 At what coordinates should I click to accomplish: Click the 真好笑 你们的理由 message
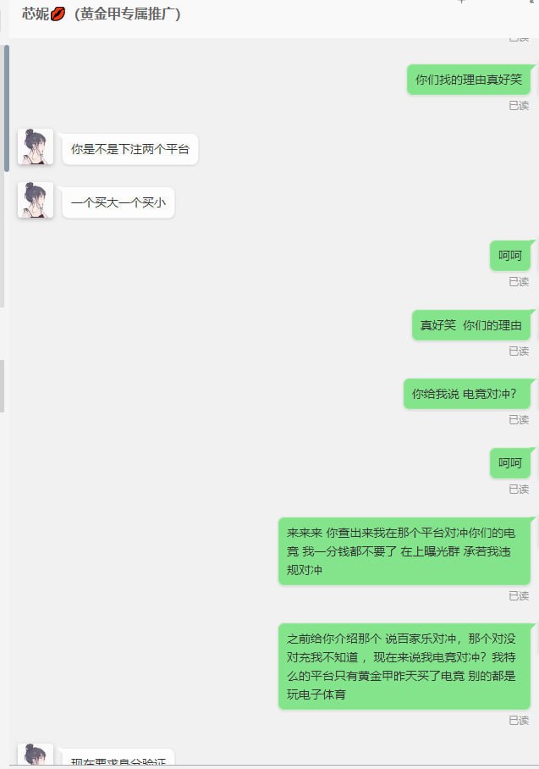click(471, 325)
